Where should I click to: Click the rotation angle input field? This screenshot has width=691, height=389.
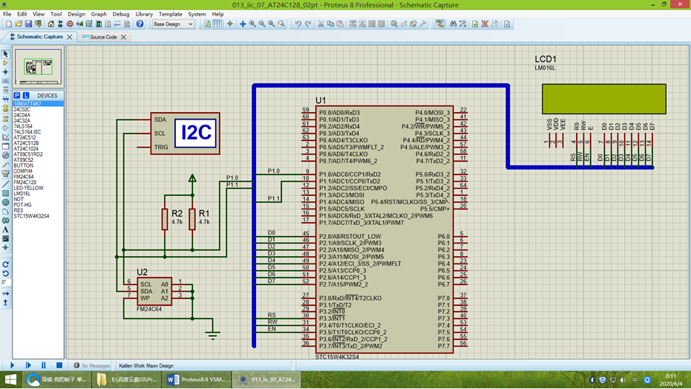[x=5, y=282]
